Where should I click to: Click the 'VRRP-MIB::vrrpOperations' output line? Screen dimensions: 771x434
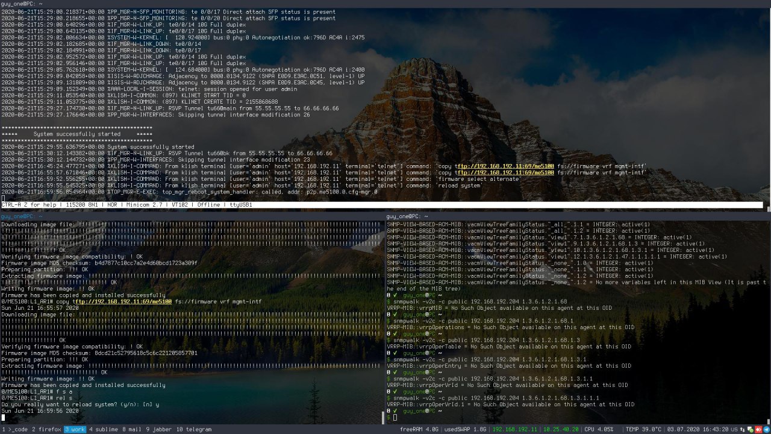pos(510,327)
